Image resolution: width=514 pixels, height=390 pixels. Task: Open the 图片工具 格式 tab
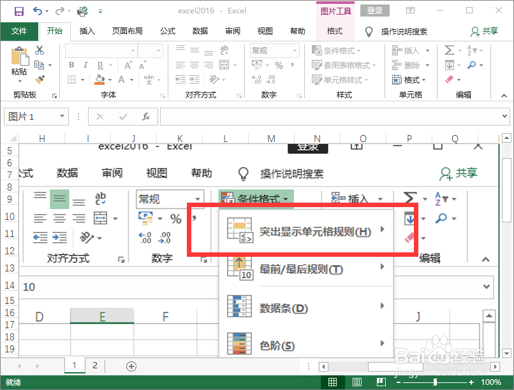point(335,31)
